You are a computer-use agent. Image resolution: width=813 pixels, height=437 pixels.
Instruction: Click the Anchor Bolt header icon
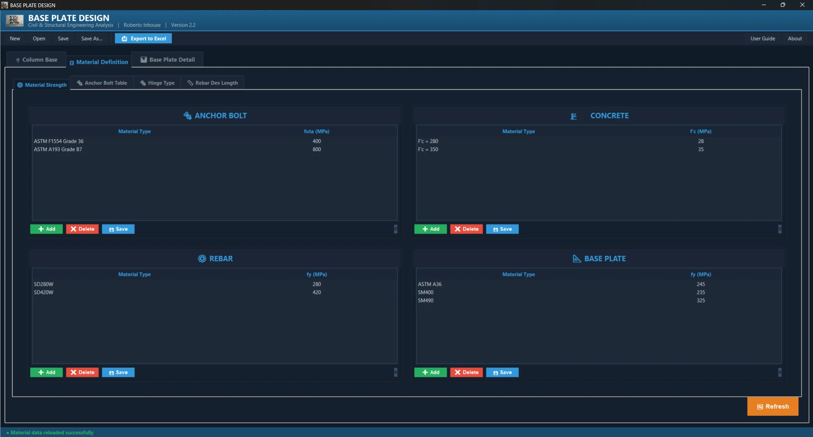click(188, 116)
